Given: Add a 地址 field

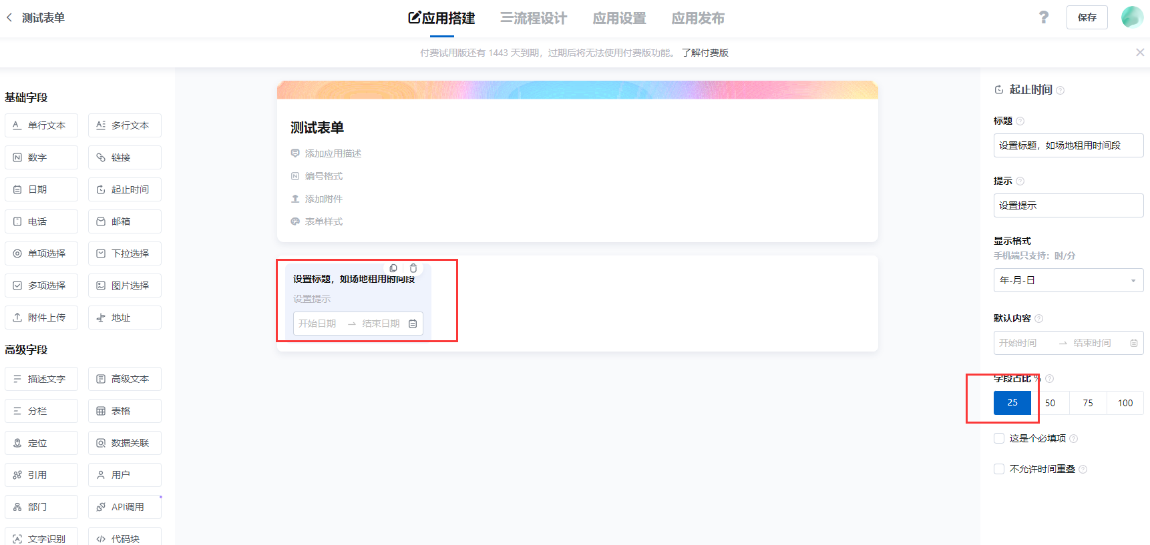Looking at the screenshot, I should pos(125,318).
